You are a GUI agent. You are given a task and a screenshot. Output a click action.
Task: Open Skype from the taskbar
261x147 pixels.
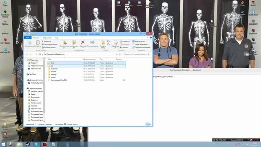tap(36, 144)
